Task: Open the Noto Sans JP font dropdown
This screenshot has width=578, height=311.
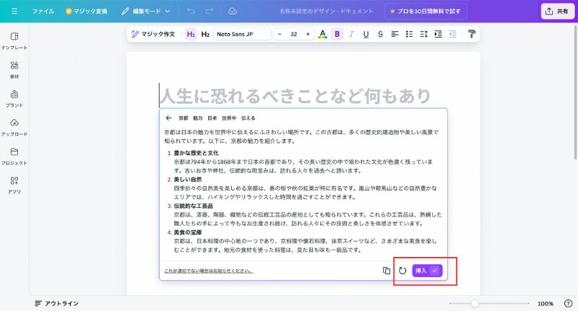Action: coord(242,34)
